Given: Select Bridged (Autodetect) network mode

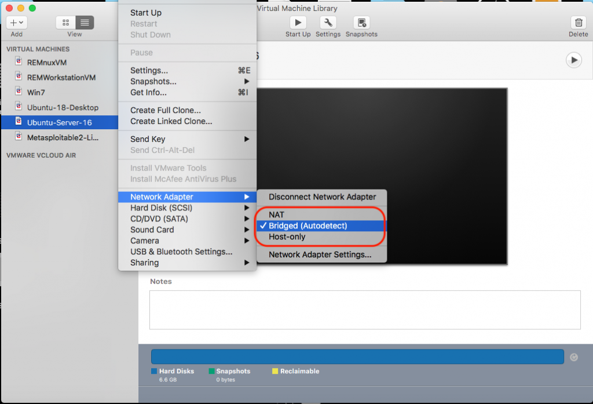Looking at the screenshot, I should pos(322,225).
